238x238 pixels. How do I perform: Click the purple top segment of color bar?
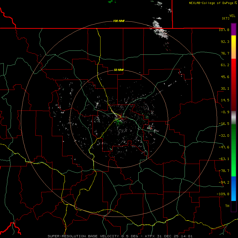[x=234, y=30]
